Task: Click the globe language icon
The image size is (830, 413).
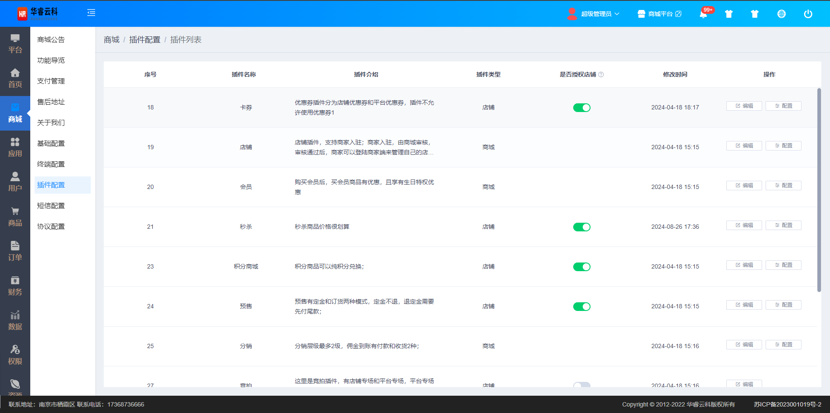Action: [x=781, y=14]
